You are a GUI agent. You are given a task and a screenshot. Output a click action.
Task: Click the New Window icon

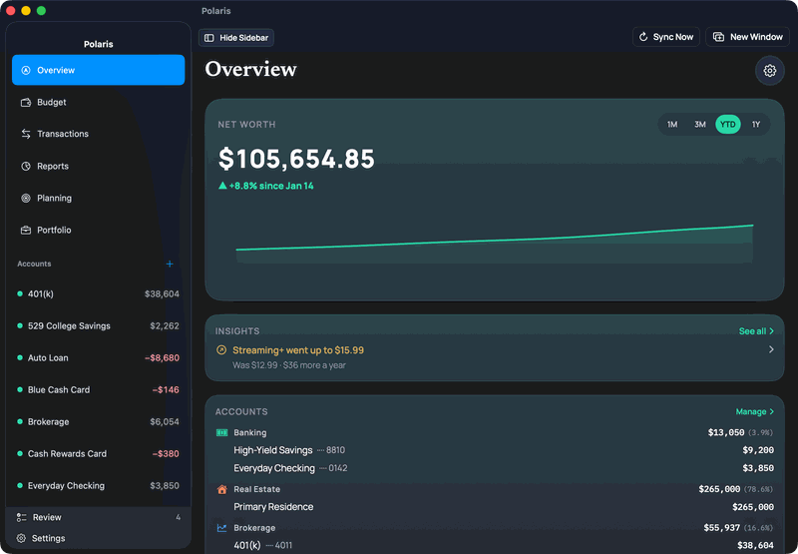(718, 37)
